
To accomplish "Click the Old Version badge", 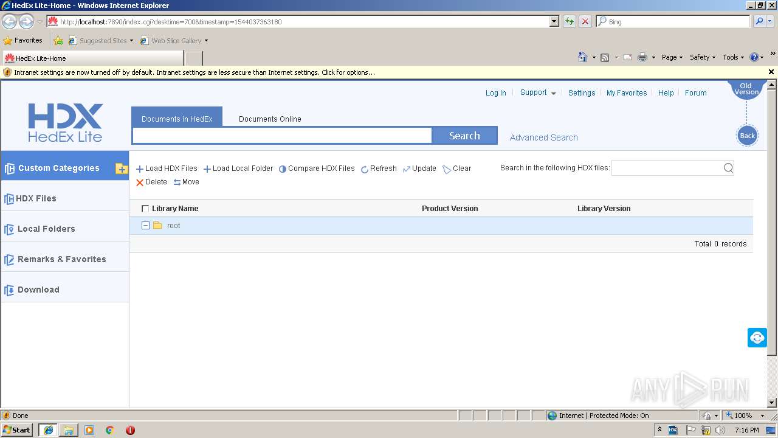I will click(746, 89).
